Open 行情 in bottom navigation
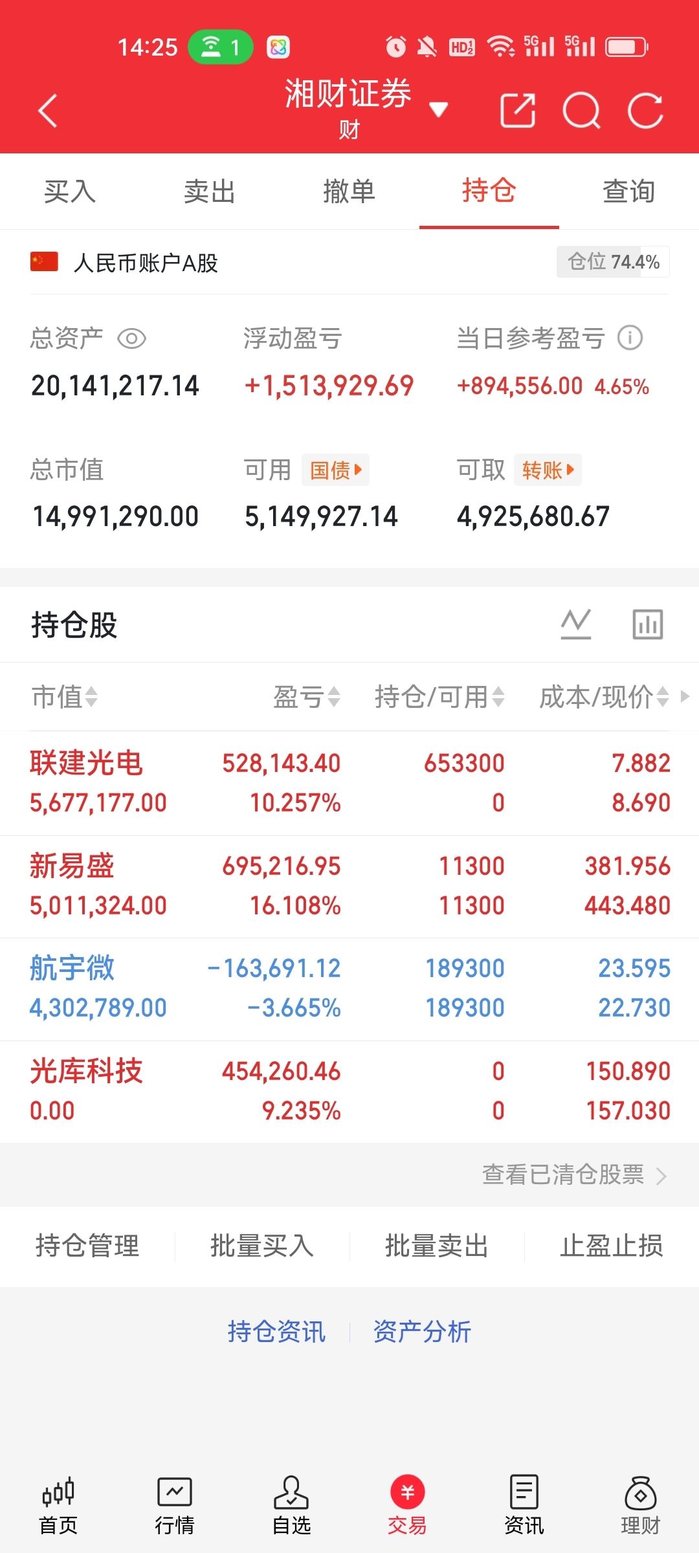Viewport: 699px width, 1553px height. click(175, 1506)
